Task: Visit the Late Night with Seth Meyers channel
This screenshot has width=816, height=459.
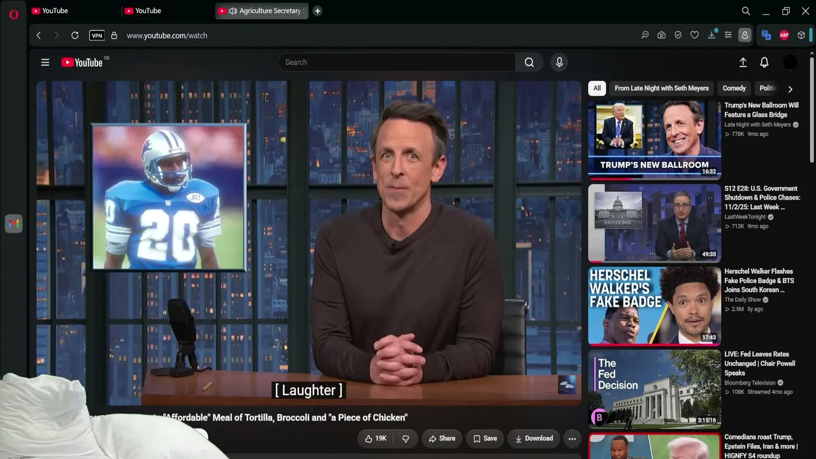Action: pyautogui.click(x=757, y=125)
